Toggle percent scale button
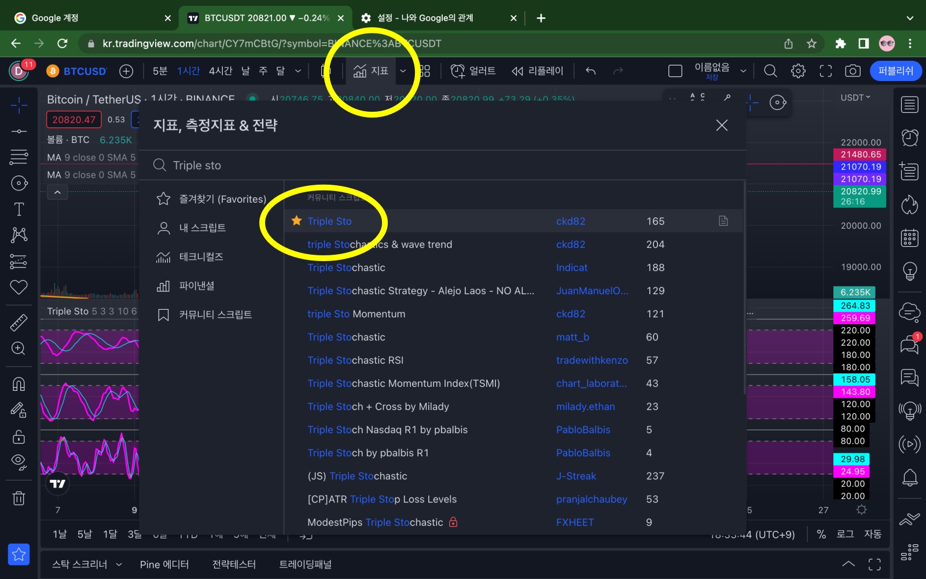Screen dimensions: 926x579 pos(821,534)
